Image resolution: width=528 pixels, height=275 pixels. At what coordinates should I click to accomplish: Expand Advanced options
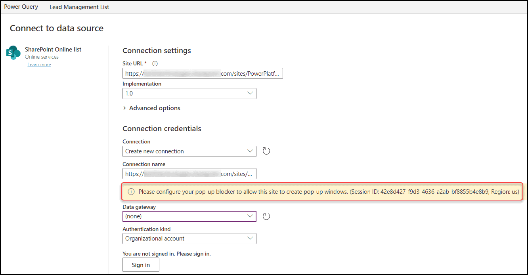(151, 108)
